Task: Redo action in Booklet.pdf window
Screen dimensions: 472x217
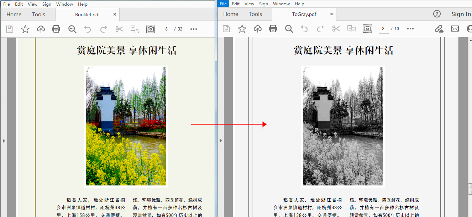Action: pos(103,29)
